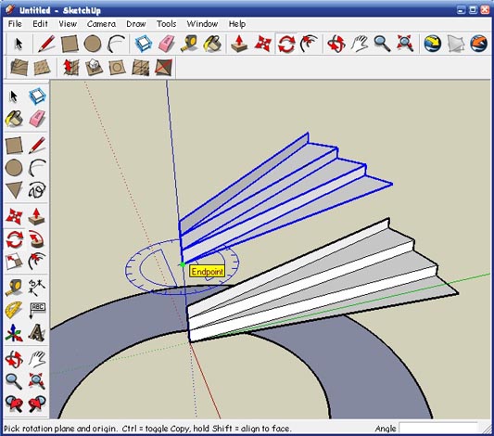This screenshot has height=436, width=494.
Task: Click the Angle value input box
Action: point(438,429)
